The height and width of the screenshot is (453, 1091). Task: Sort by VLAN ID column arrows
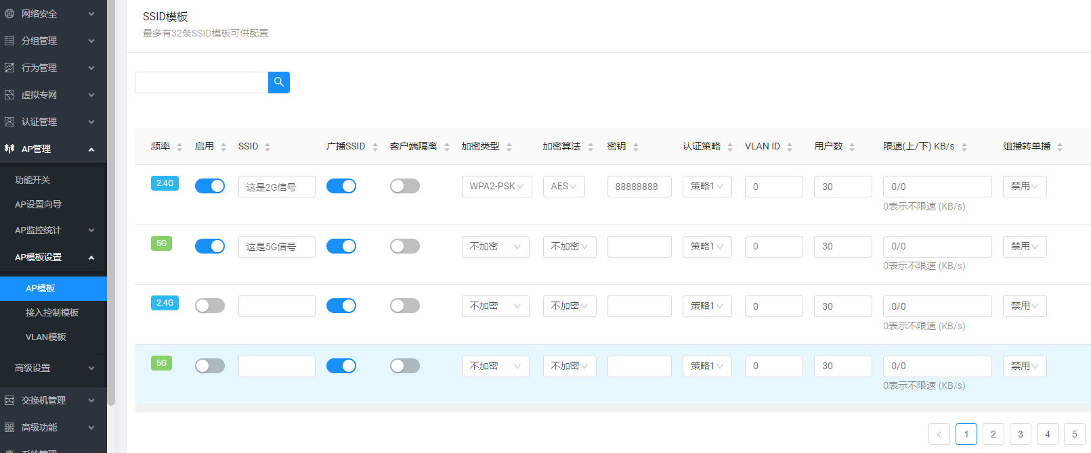coord(790,147)
